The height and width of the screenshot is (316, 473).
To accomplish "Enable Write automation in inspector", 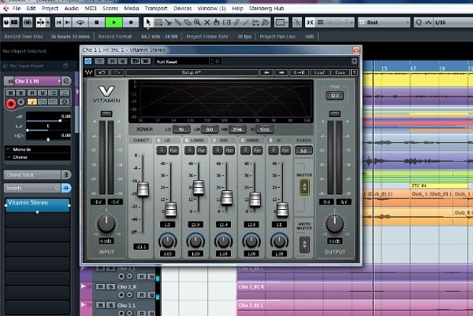I will 43,93.
